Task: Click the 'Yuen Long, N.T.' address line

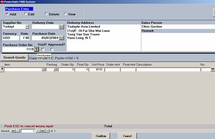Action: coord(79,38)
